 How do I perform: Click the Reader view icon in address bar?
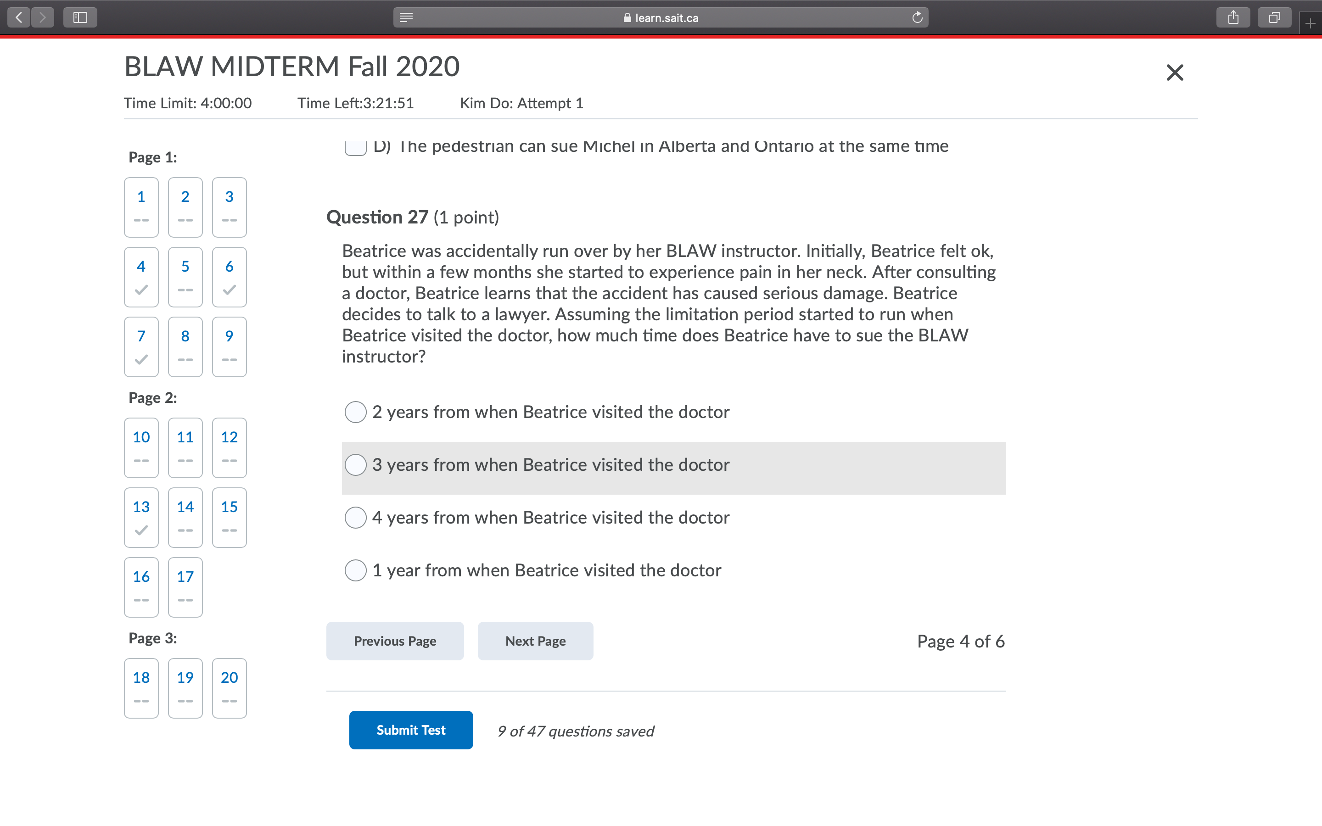coord(406,17)
